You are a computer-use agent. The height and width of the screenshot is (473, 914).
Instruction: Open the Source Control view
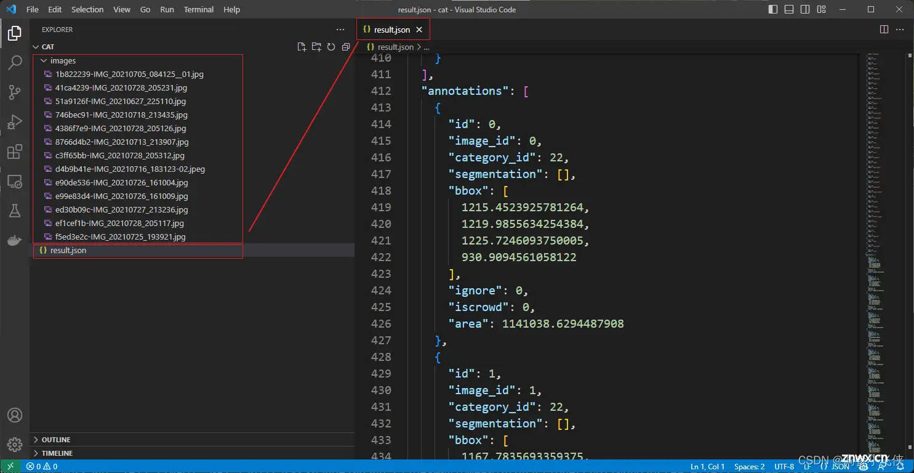15,92
